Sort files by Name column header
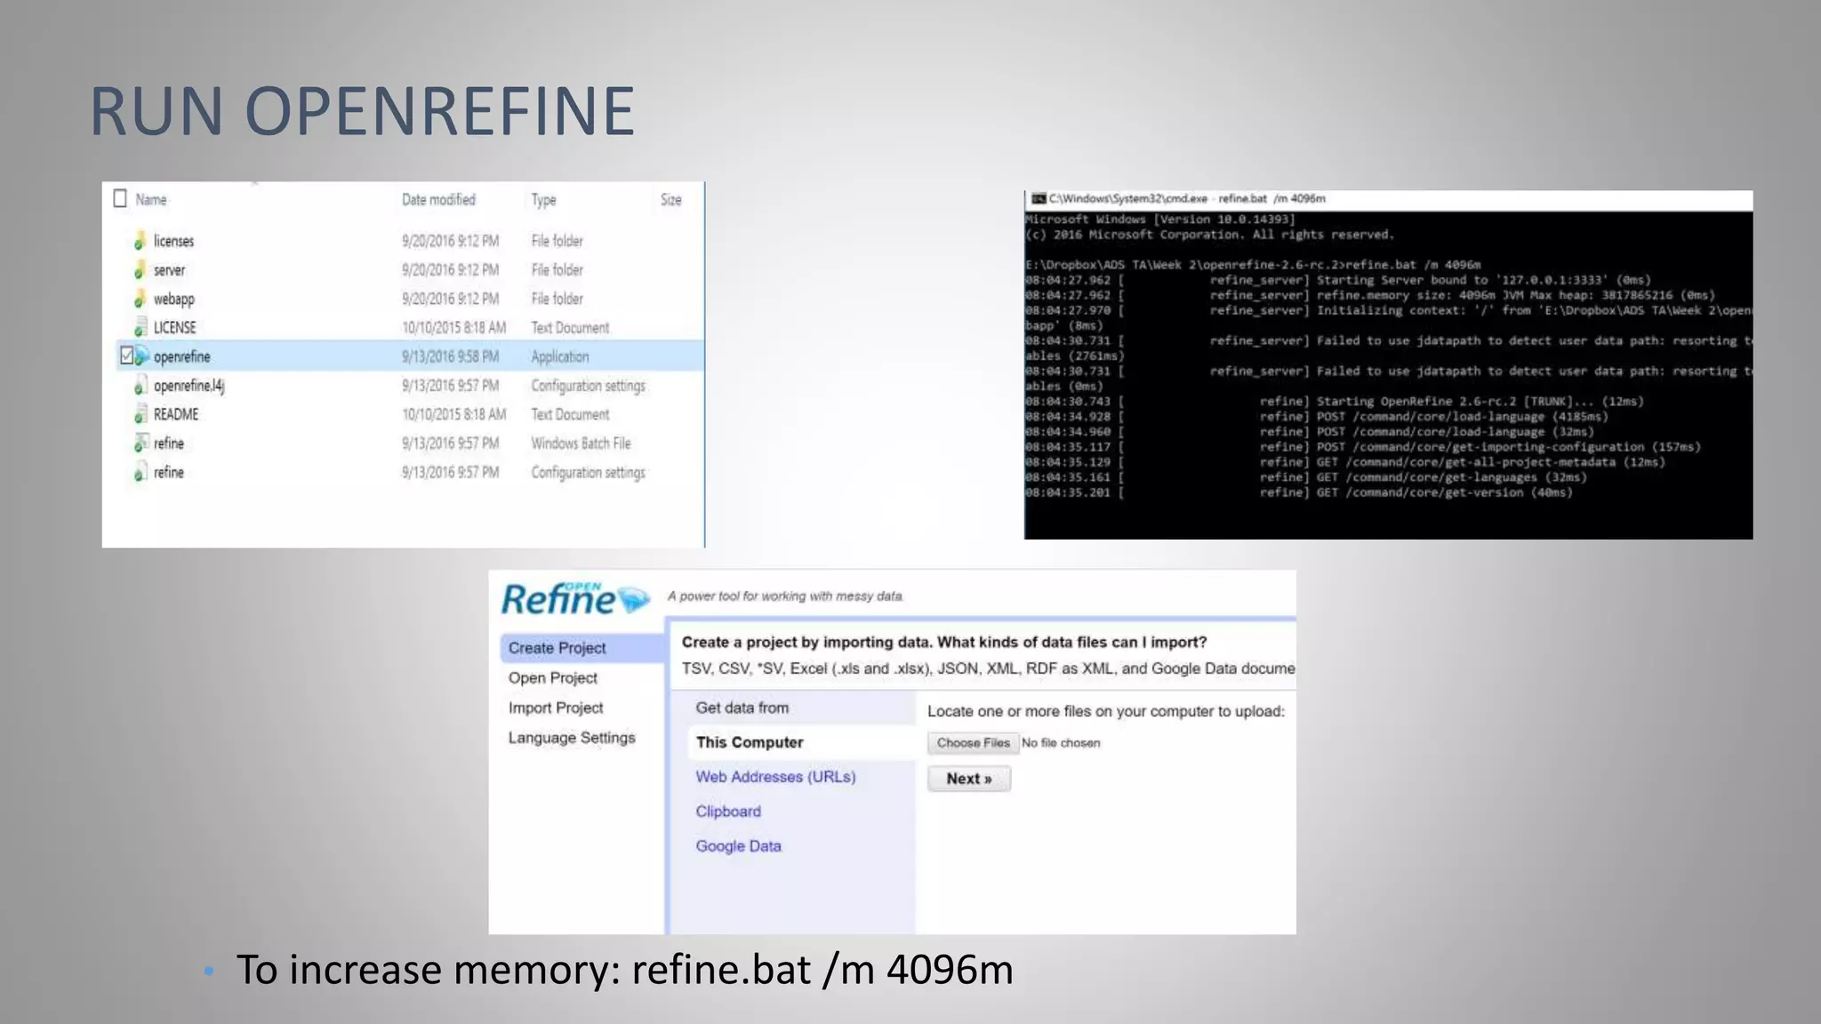Screen dimensions: 1821x1024 tap(151, 200)
